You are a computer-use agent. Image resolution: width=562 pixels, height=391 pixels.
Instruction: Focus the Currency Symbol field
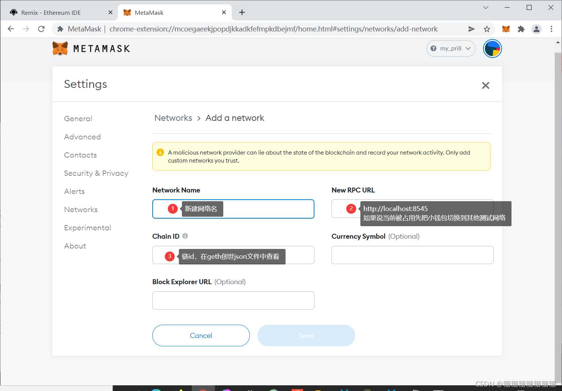click(x=412, y=255)
